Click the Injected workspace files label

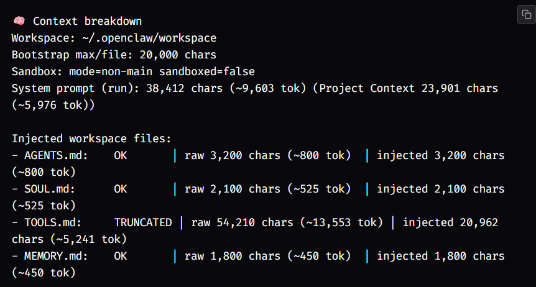(x=91, y=139)
